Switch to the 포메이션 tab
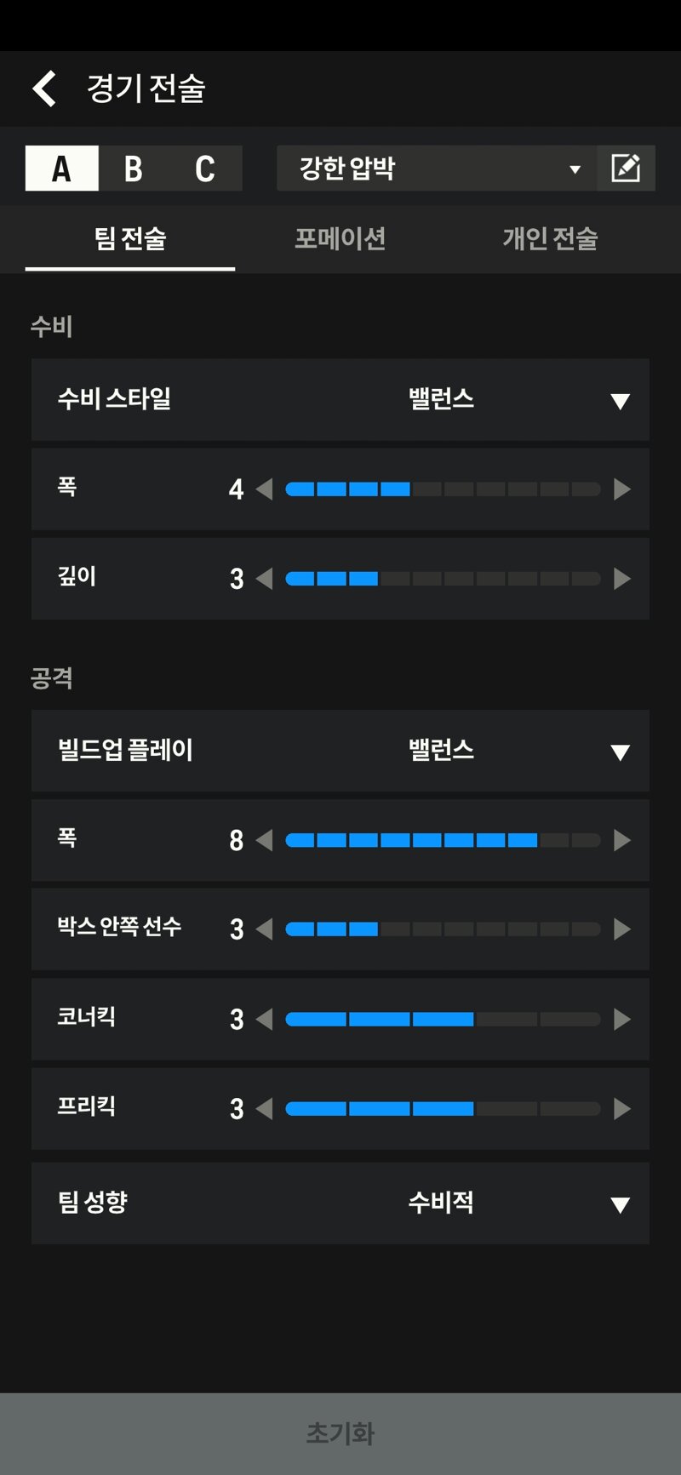681x1475 pixels. click(340, 238)
